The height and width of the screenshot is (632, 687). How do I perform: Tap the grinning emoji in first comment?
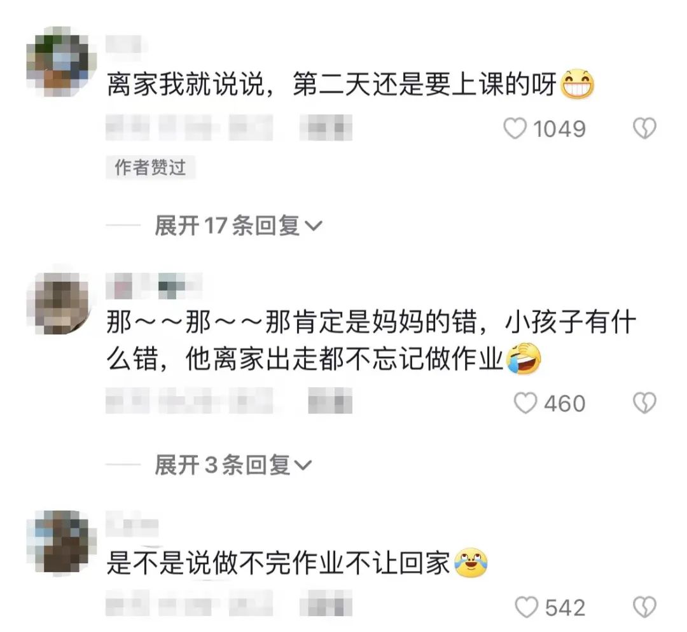[577, 84]
